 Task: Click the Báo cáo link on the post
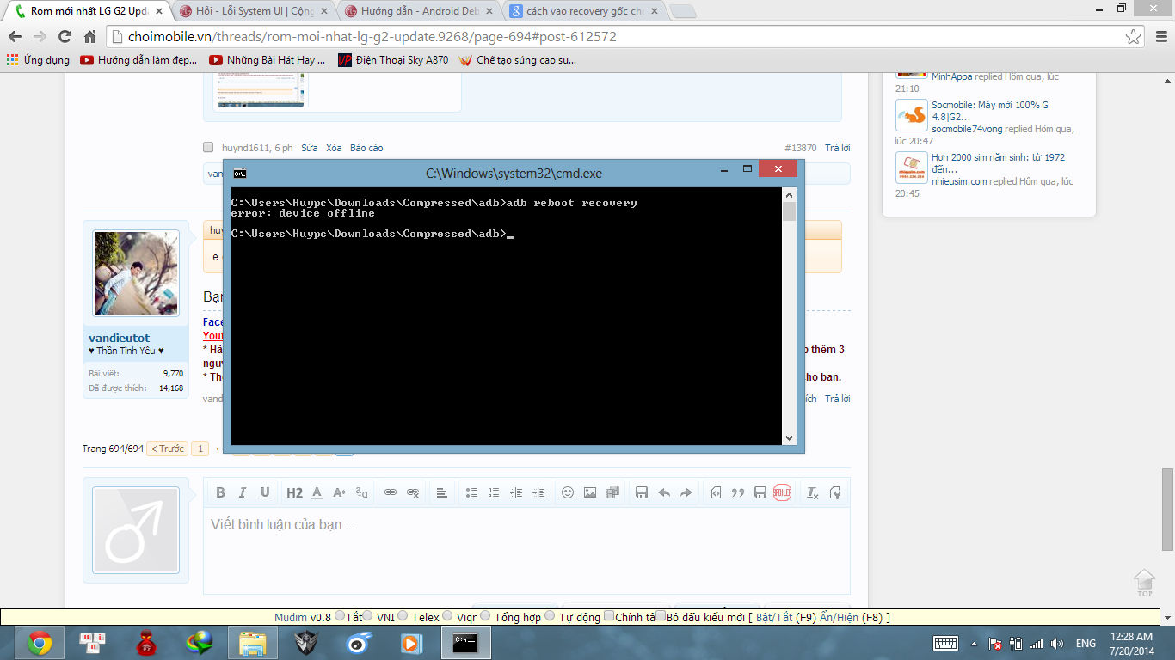tap(366, 148)
